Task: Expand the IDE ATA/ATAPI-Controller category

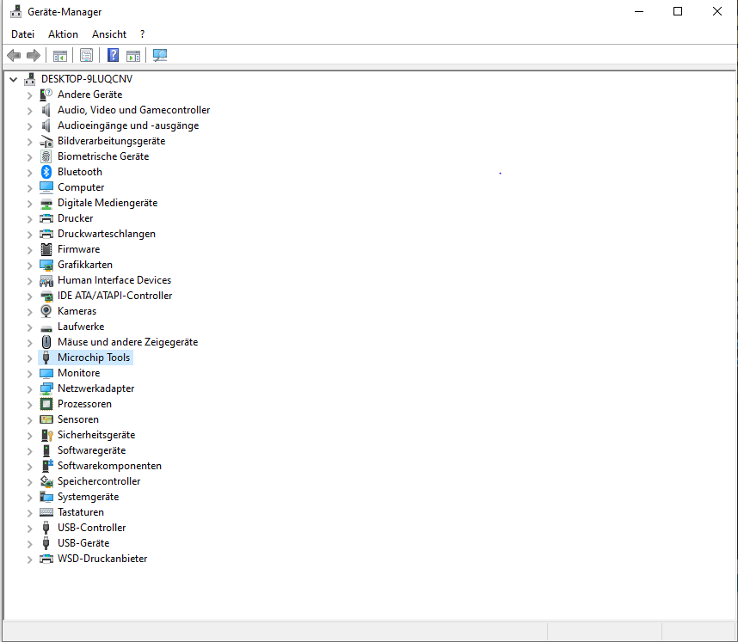Action: [x=29, y=297]
